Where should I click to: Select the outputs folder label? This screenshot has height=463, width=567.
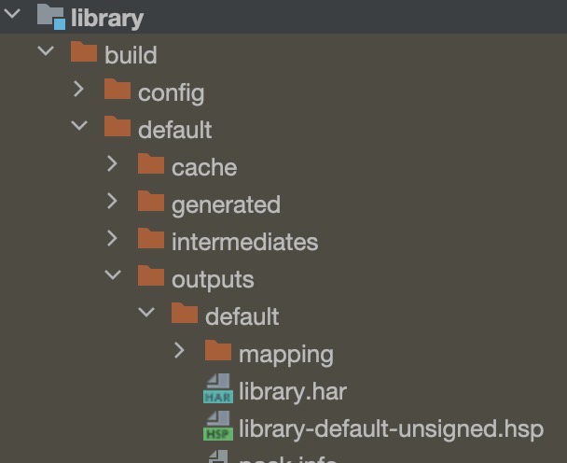(213, 280)
